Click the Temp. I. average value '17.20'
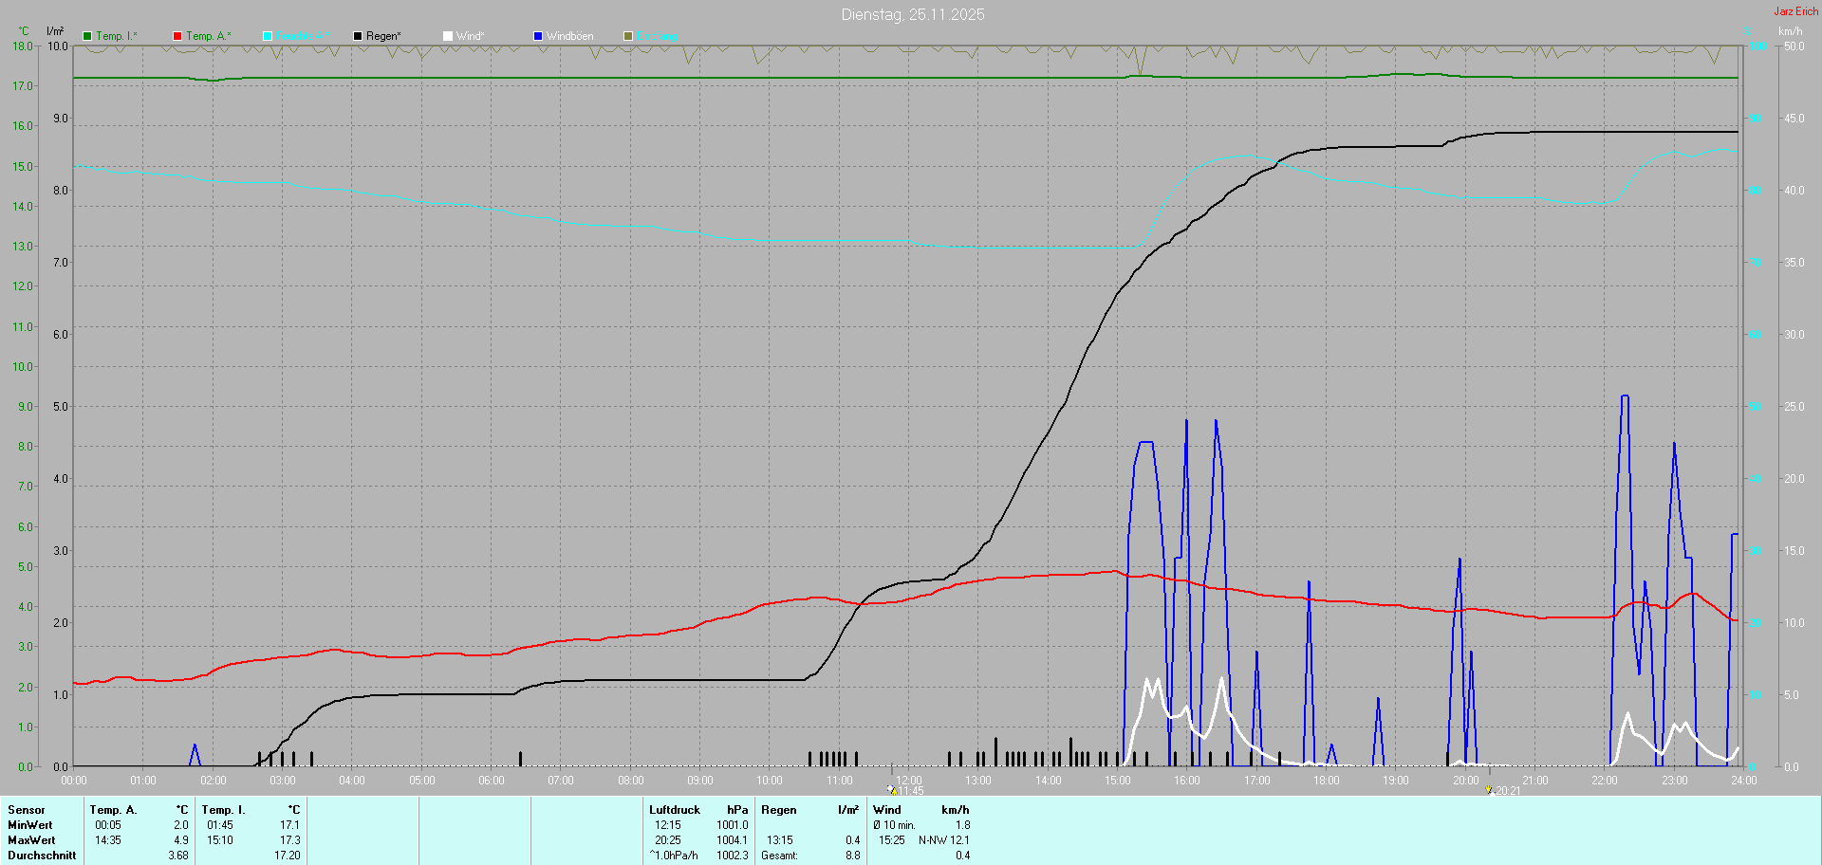This screenshot has width=1822, height=865. (x=288, y=856)
